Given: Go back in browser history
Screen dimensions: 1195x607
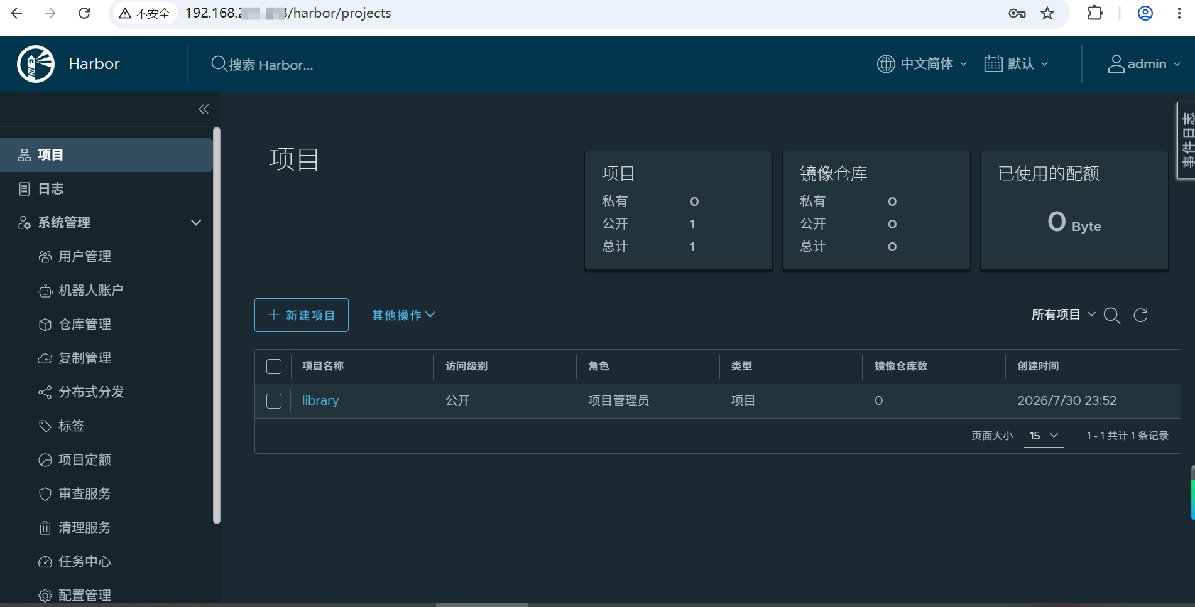Looking at the screenshot, I should tap(17, 13).
